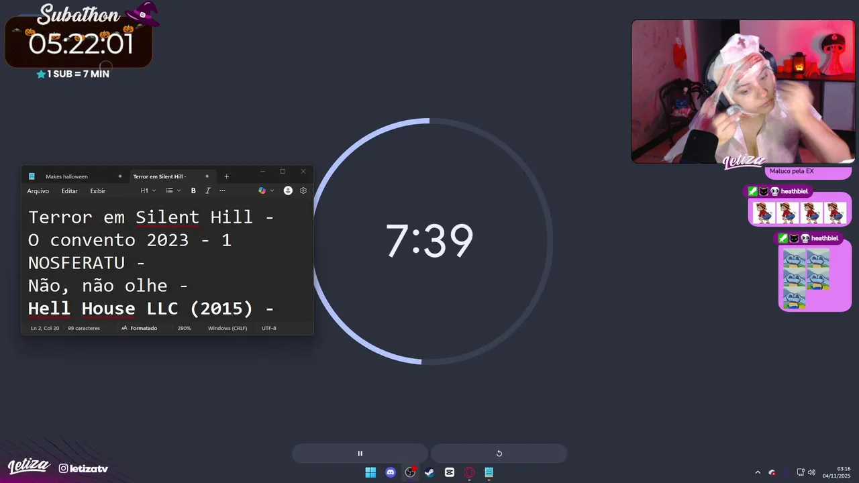Screen dimensions: 859x483
Task: Click the Copilot icon in Notepad
Action: pyautogui.click(x=262, y=191)
